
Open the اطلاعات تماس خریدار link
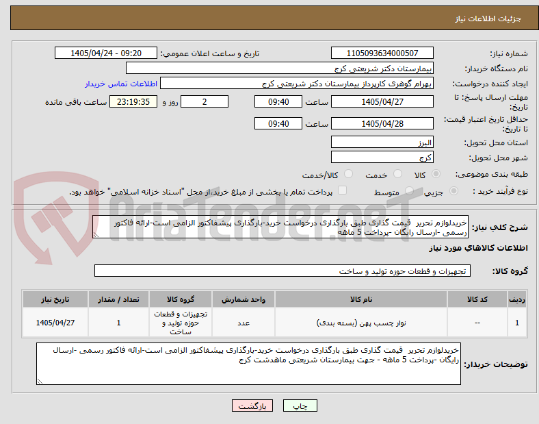121,84
